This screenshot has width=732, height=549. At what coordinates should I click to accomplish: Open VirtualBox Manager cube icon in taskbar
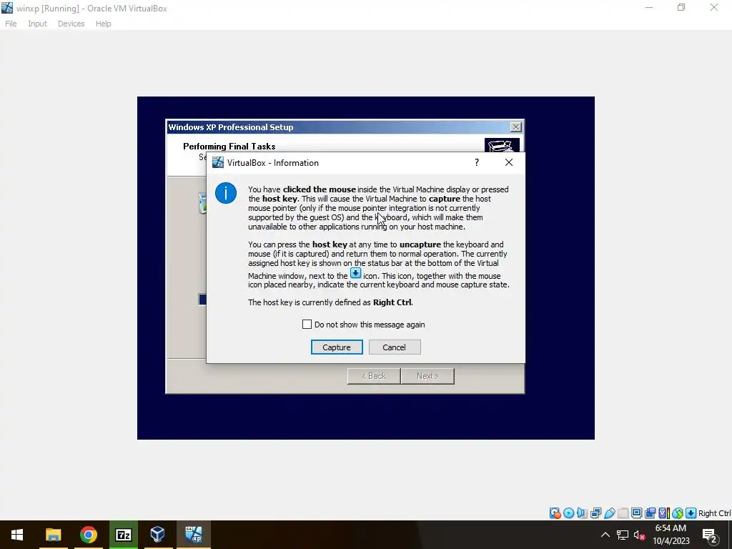coord(158,535)
